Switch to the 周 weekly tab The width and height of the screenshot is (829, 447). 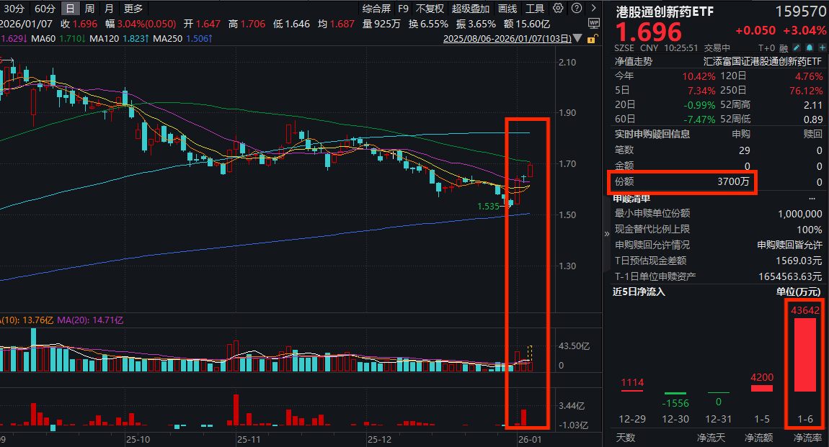(89, 9)
